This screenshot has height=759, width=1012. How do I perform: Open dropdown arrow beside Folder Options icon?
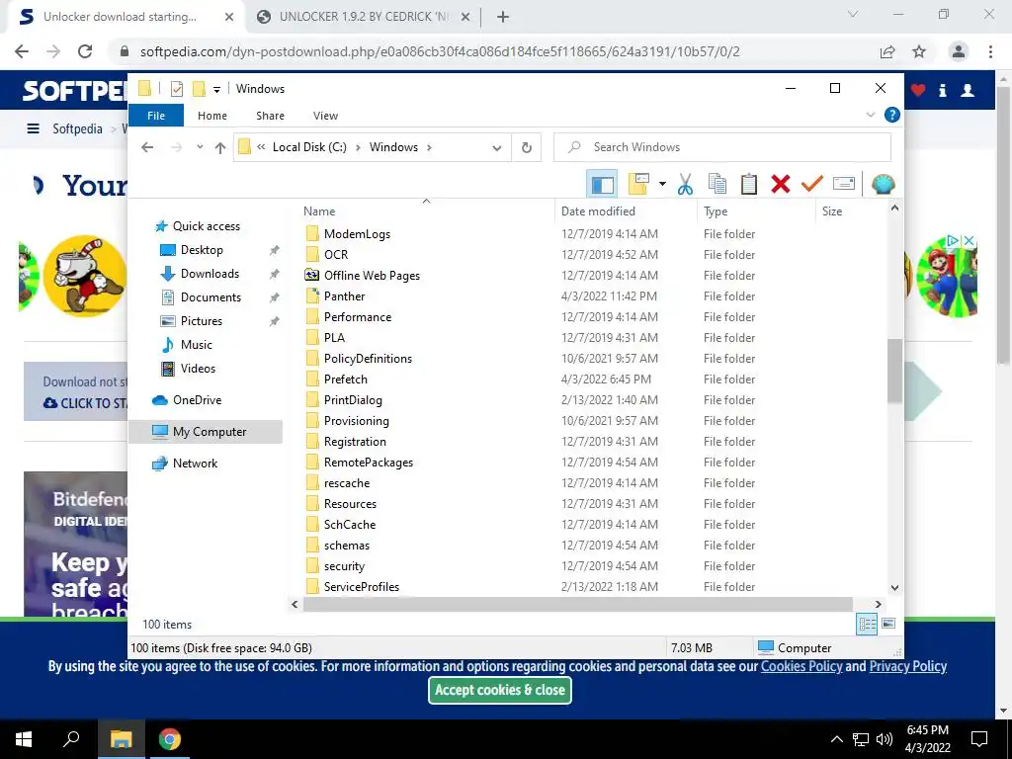click(x=662, y=185)
